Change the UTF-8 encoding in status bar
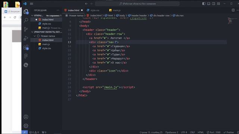239x134 pixels. [184, 133]
